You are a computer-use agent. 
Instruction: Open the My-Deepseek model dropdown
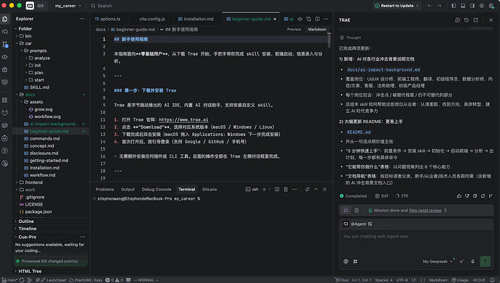[x=438, y=262]
